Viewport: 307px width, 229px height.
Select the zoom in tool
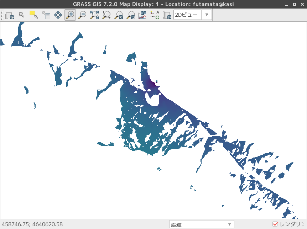(x=70, y=15)
